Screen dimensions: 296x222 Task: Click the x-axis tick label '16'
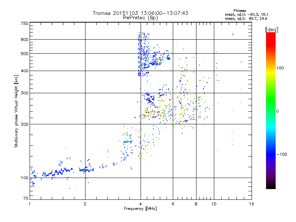click(252, 204)
